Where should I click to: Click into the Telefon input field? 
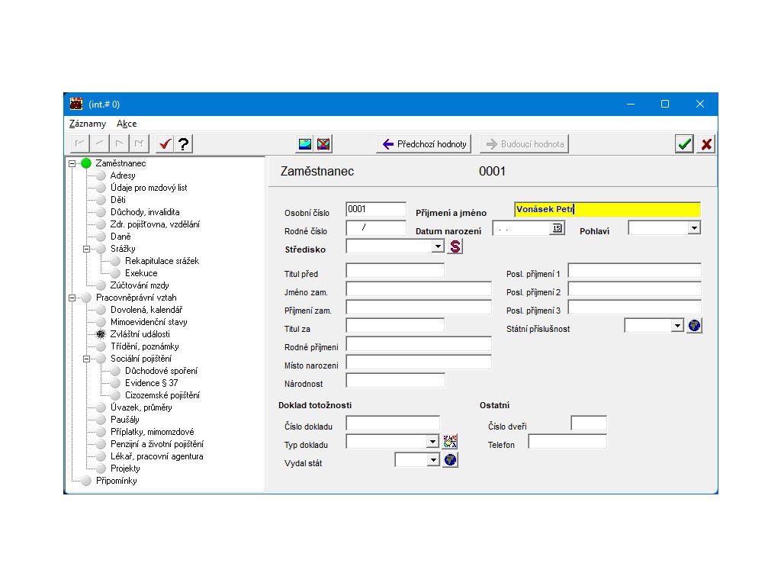(567, 442)
